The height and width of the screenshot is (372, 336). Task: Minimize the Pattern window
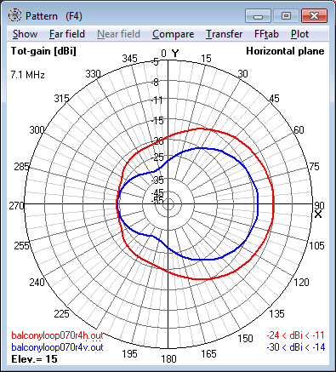click(x=258, y=15)
